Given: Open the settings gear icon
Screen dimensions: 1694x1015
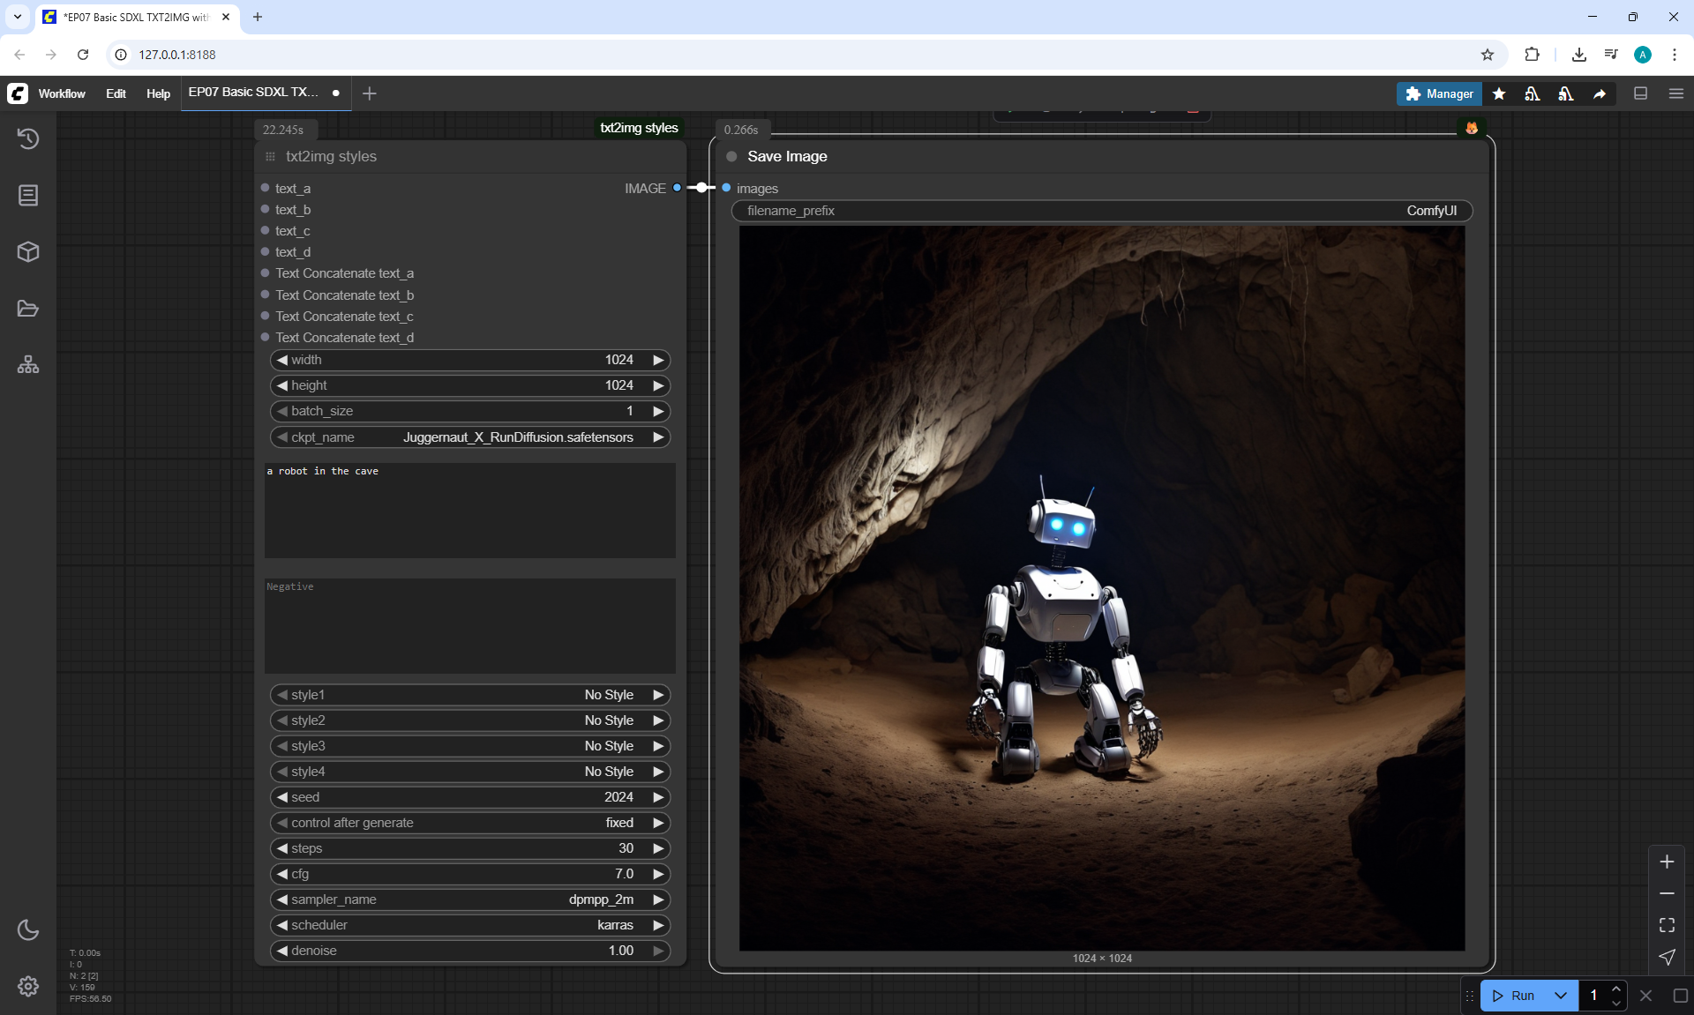Looking at the screenshot, I should (28, 986).
